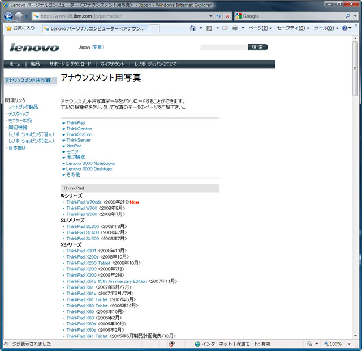This screenshot has width=362, height=351.
Task: Open モニター製品 related link
Action: 20,121
